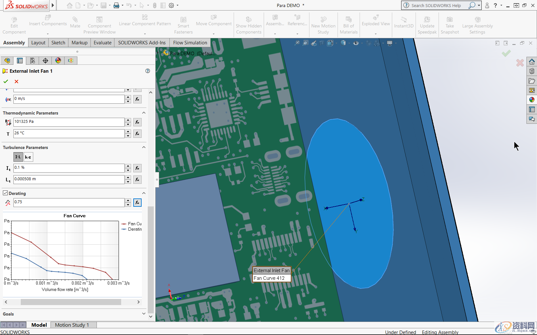The image size is (537, 335).
Task: Cancel External Inlet Fan with the red X
Action: 16,81
